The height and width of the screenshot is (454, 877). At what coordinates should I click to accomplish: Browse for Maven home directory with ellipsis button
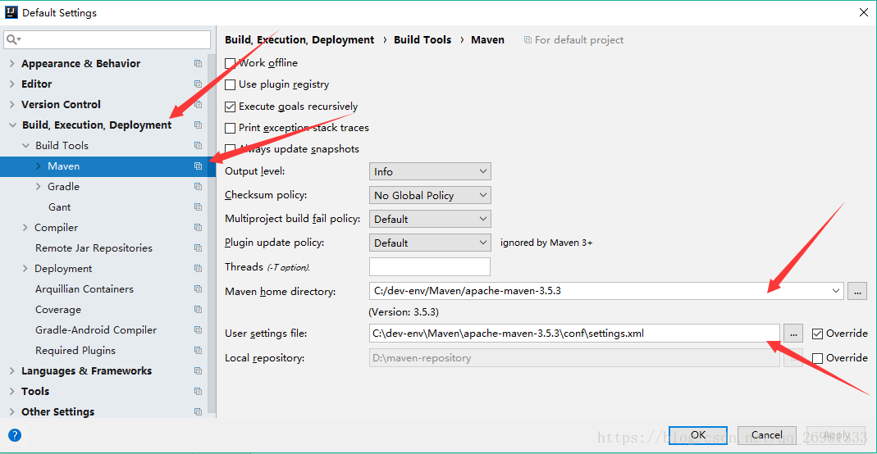[x=857, y=291]
